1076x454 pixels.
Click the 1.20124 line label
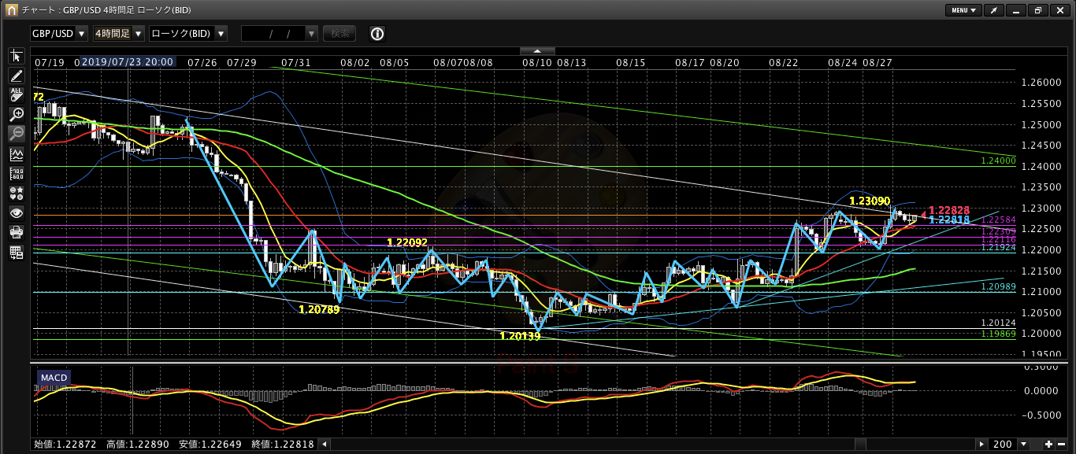(x=998, y=323)
